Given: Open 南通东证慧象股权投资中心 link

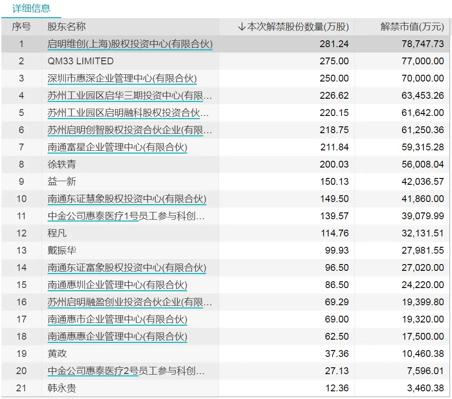Looking at the screenshot, I should point(126,199).
